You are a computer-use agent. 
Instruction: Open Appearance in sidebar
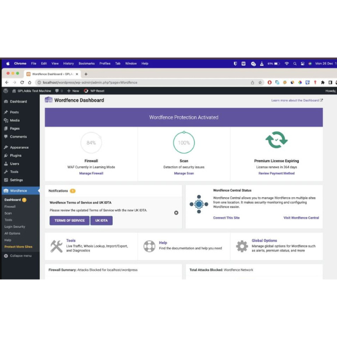(x=19, y=147)
